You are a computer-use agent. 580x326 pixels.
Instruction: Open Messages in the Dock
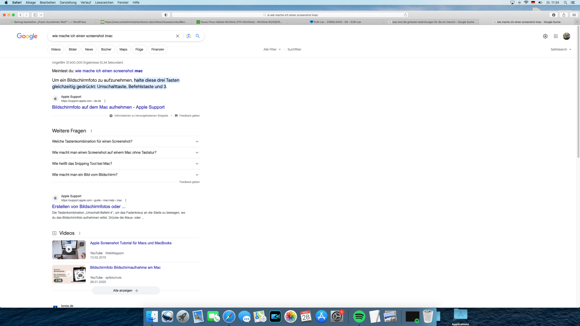click(244, 316)
